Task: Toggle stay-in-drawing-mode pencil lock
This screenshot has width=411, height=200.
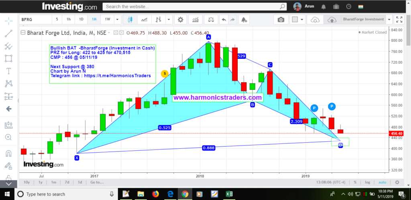Action: (9, 166)
